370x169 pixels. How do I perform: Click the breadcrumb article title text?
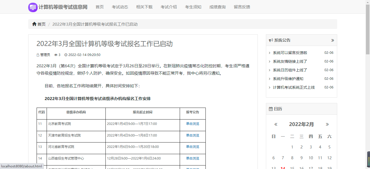(95, 24)
